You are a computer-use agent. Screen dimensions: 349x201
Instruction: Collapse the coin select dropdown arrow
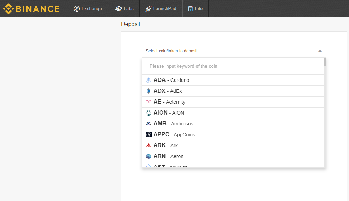[x=320, y=51]
